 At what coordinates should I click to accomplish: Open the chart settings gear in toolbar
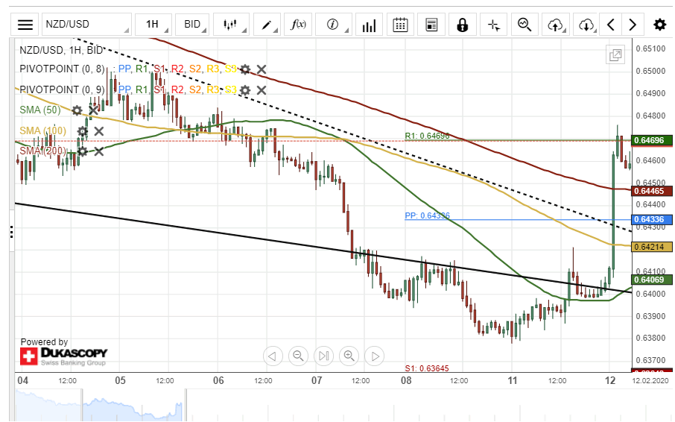(659, 25)
